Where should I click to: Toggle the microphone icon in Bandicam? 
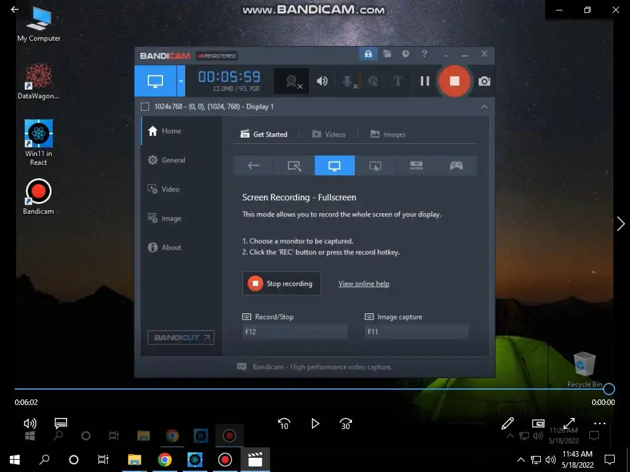coord(349,82)
